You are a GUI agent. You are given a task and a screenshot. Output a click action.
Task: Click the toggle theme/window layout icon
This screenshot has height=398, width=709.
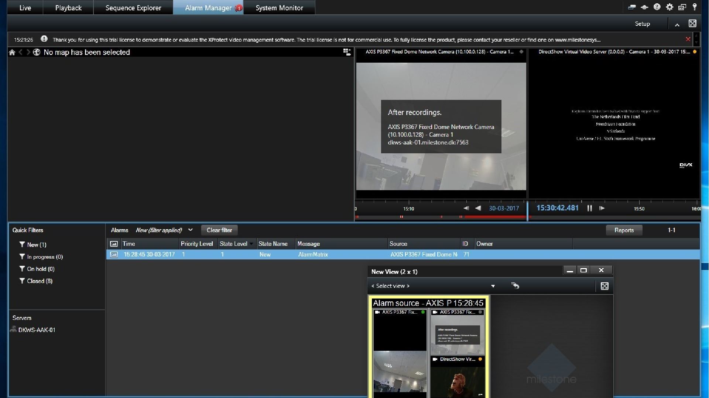[682, 7]
